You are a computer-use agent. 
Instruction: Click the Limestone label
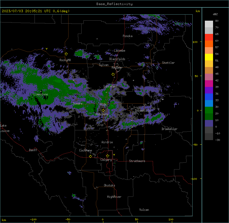[x=41, y=94]
